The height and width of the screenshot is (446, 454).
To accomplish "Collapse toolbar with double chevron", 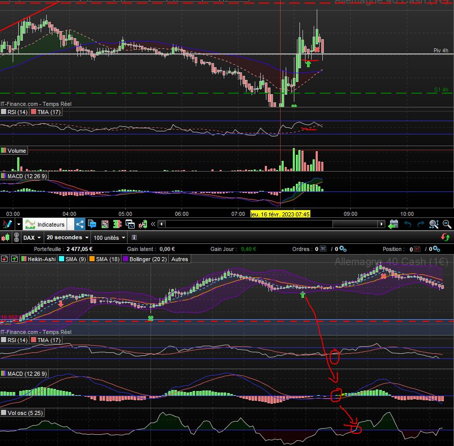I will pos(153,224).
